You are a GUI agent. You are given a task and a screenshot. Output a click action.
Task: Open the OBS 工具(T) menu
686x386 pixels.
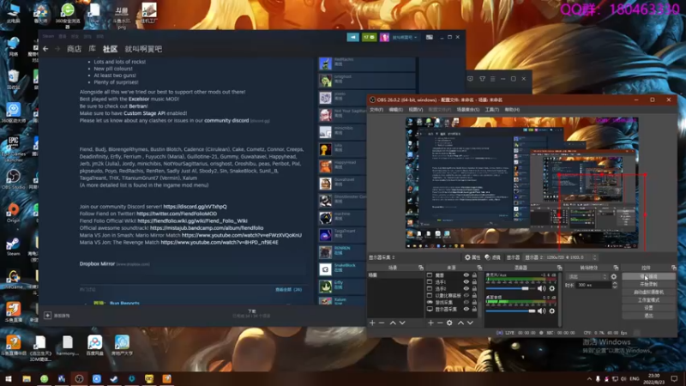point(491,110)
